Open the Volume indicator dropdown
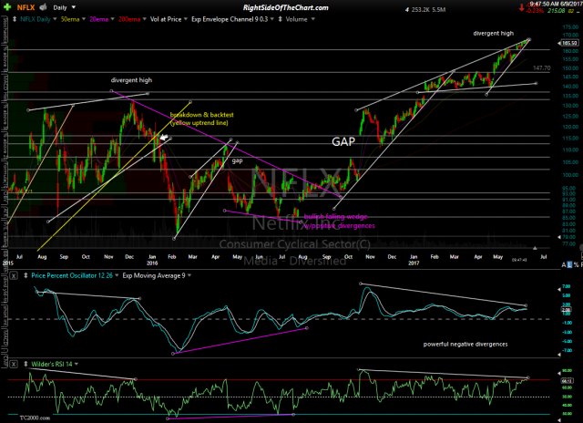This screenshot has width=583, height=423. (312, 19)
